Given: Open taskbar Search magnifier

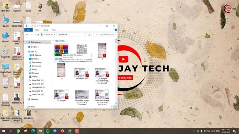Looking at the screenshot, I should click(x=11, y=131).
